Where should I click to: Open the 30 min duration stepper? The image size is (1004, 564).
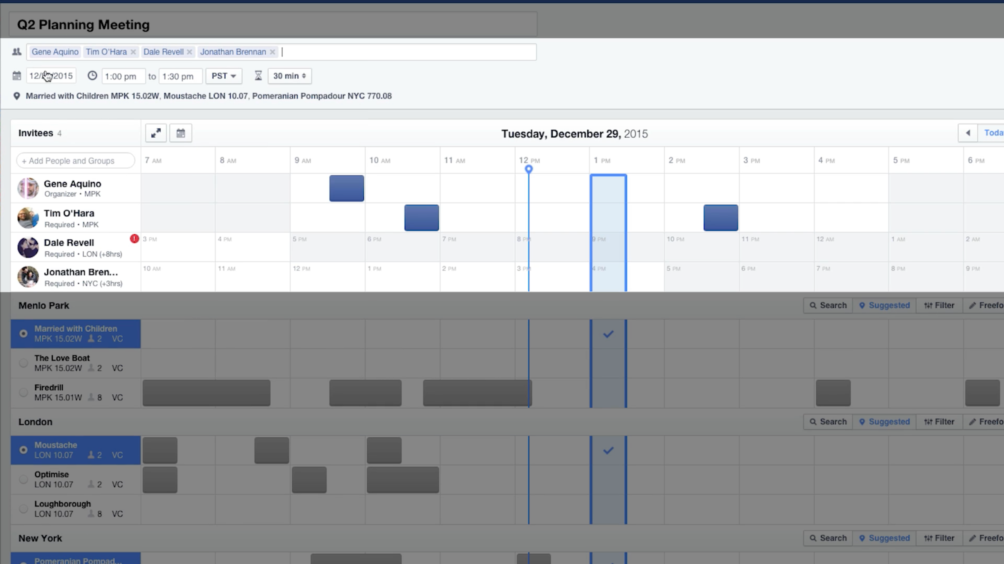coord(289,75)
